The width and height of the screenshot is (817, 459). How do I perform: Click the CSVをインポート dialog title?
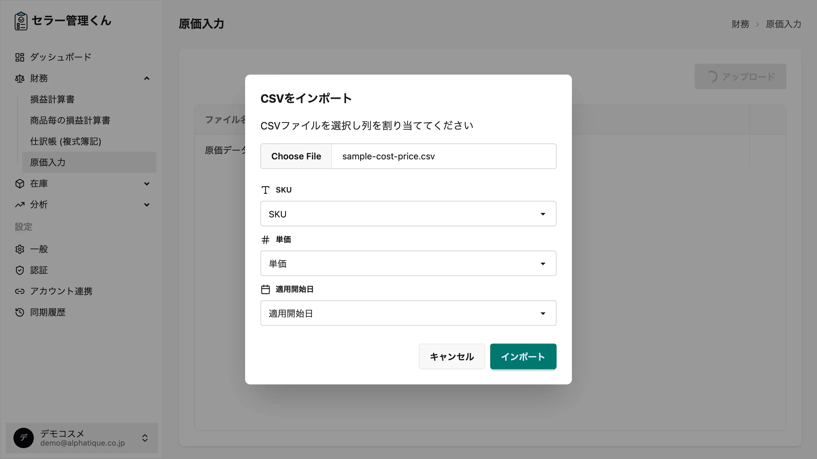306,98
